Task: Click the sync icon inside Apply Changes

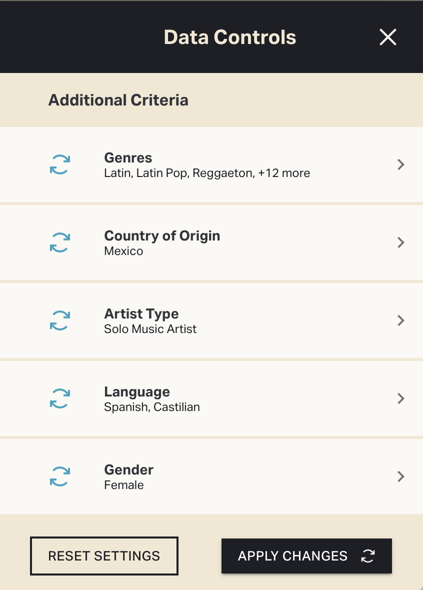Action: 368,556
